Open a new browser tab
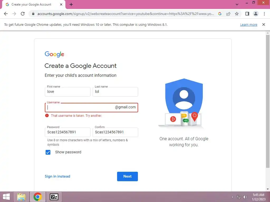The width and height of the screenshot is (270, 202). [x=71, y=5]
